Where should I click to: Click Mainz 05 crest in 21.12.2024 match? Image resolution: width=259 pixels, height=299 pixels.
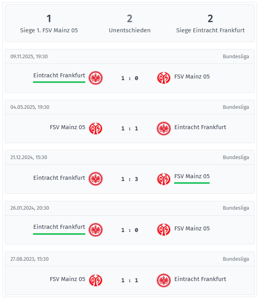click(x=163, y=179)
